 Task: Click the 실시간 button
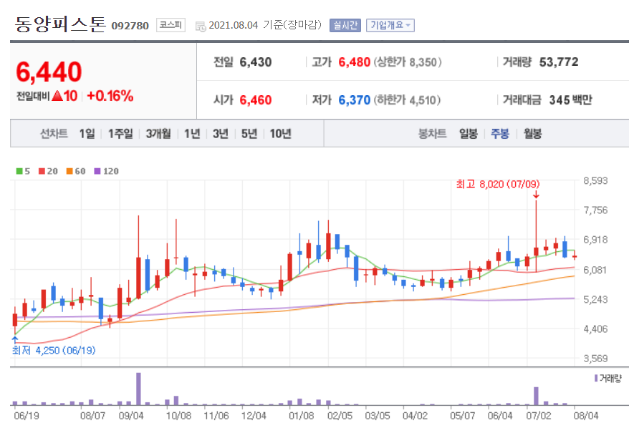pos(345,25)
